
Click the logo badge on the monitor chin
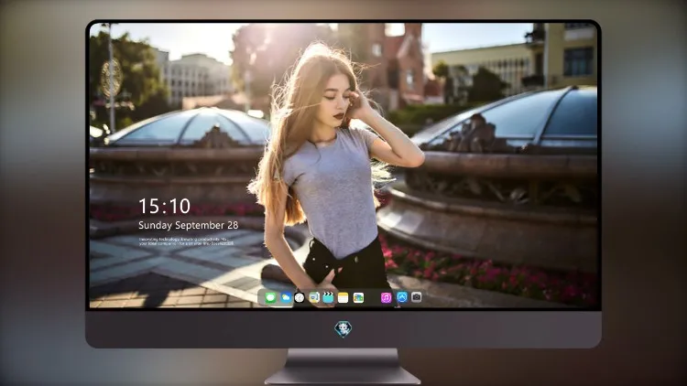343,329
